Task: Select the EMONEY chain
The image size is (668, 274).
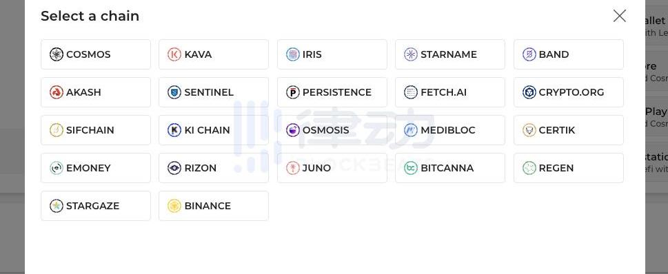Action: [96, 168]
